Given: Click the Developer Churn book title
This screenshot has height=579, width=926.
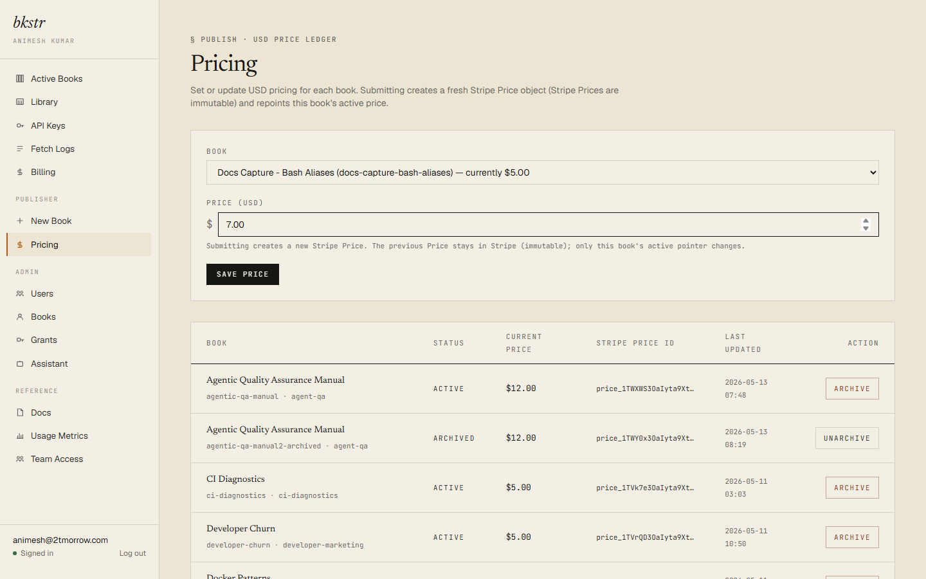Looking at the screenshot, I should tap(241, 528).
